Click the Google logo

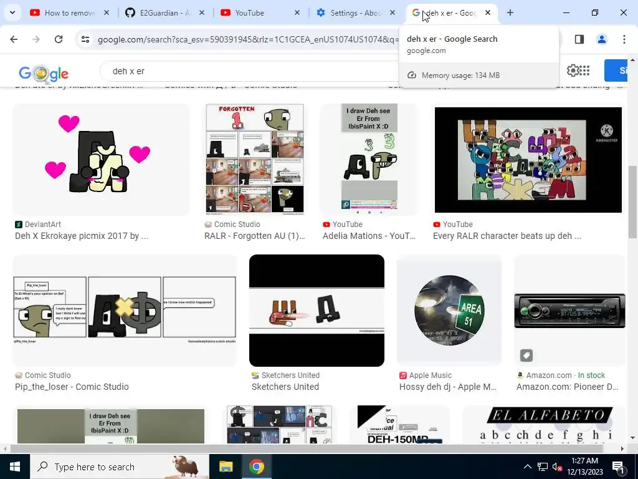[44, 74]
